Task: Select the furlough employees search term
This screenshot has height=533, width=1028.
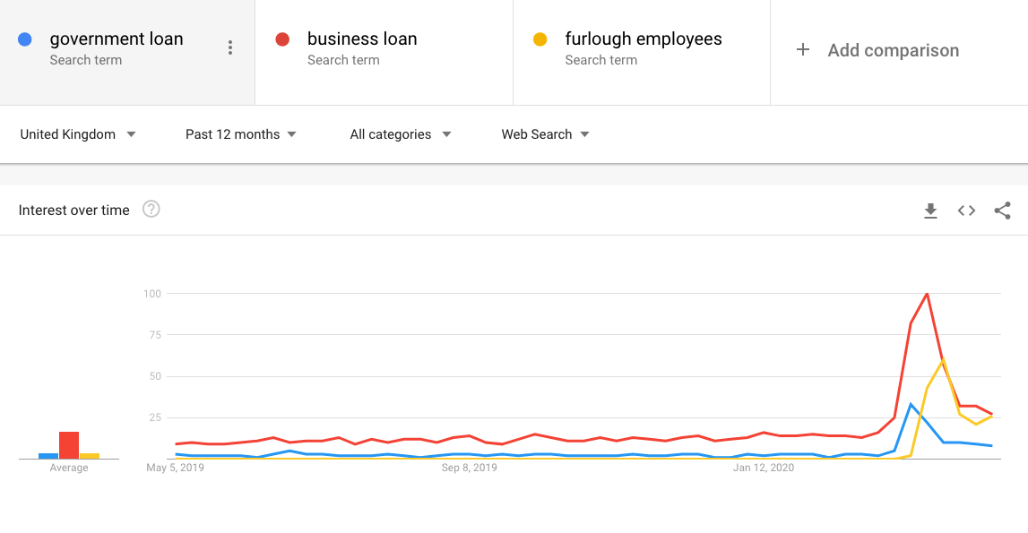Action: pos(643,39)
